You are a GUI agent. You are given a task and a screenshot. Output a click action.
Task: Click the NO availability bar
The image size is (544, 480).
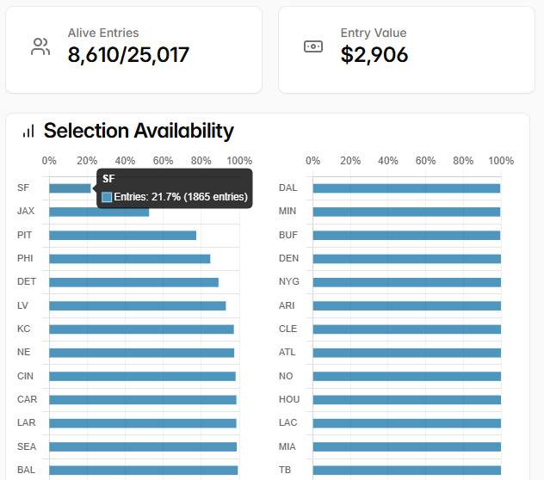(x=407, y=376)
